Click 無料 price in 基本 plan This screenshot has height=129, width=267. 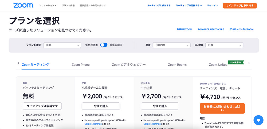(29, 96)
